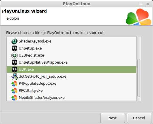Click the clover icon beside MobileShaderAnalyzer.exe
153x124 pixels.
pos(14,98)
